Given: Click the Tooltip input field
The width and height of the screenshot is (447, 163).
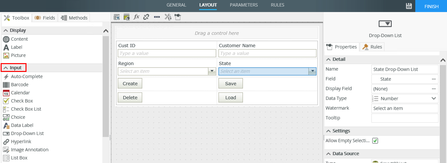Looking at the screenshot, I should click(x=404, y=118).
